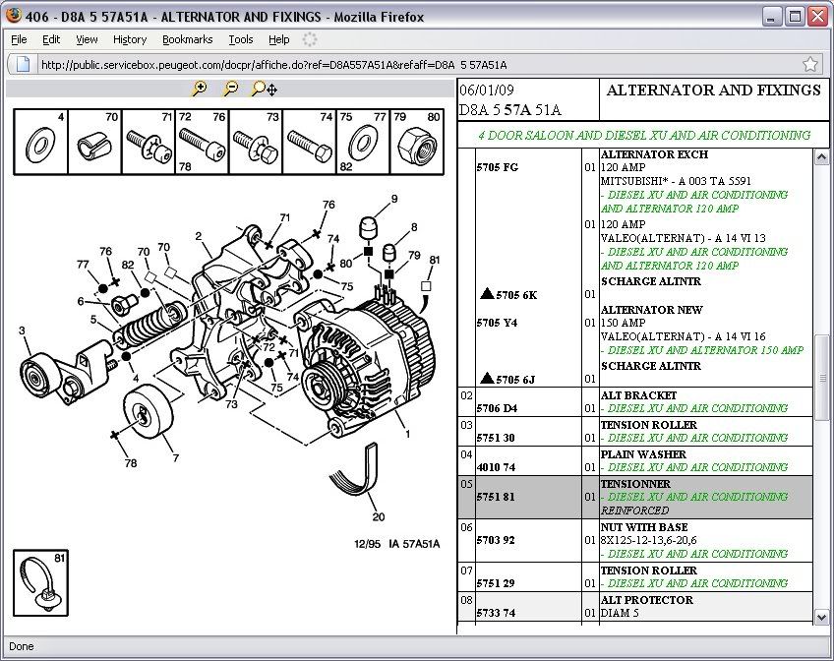Image resolution: width=834 pixels, height=661 pixels.
Task: Click the address bar URL field
Action: click(x=418, y=64)
